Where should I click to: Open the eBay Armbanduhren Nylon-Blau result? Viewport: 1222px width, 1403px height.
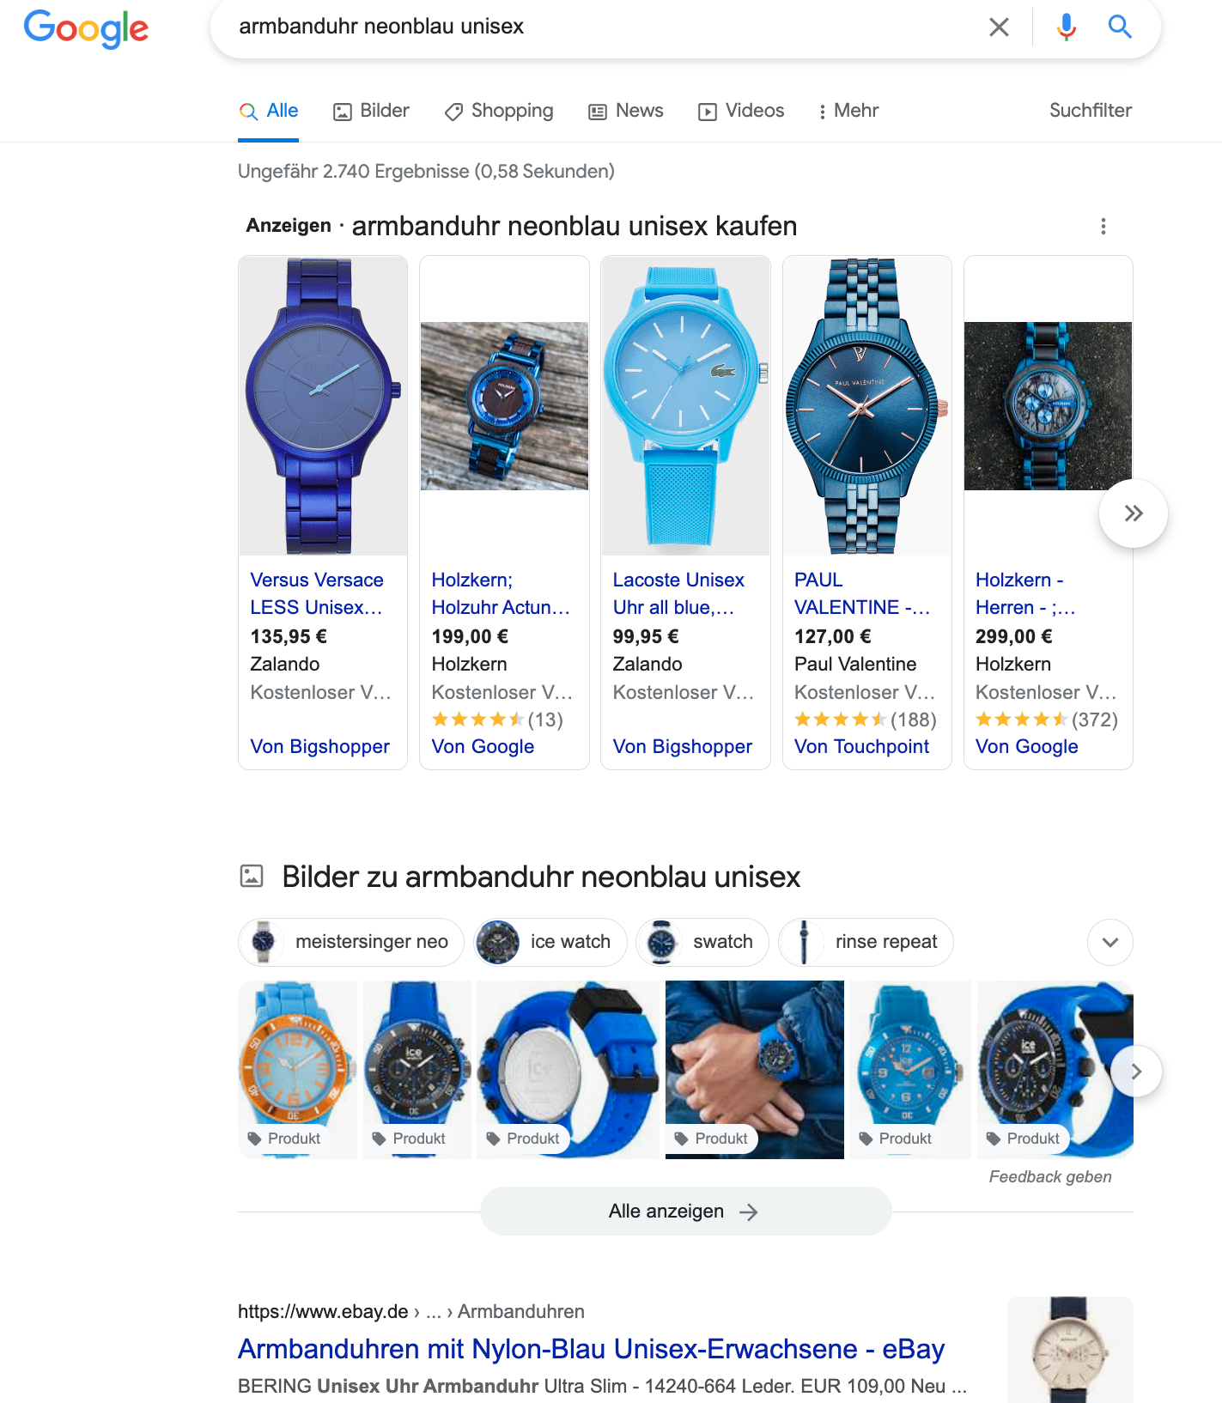click(x=591, y=1349)
